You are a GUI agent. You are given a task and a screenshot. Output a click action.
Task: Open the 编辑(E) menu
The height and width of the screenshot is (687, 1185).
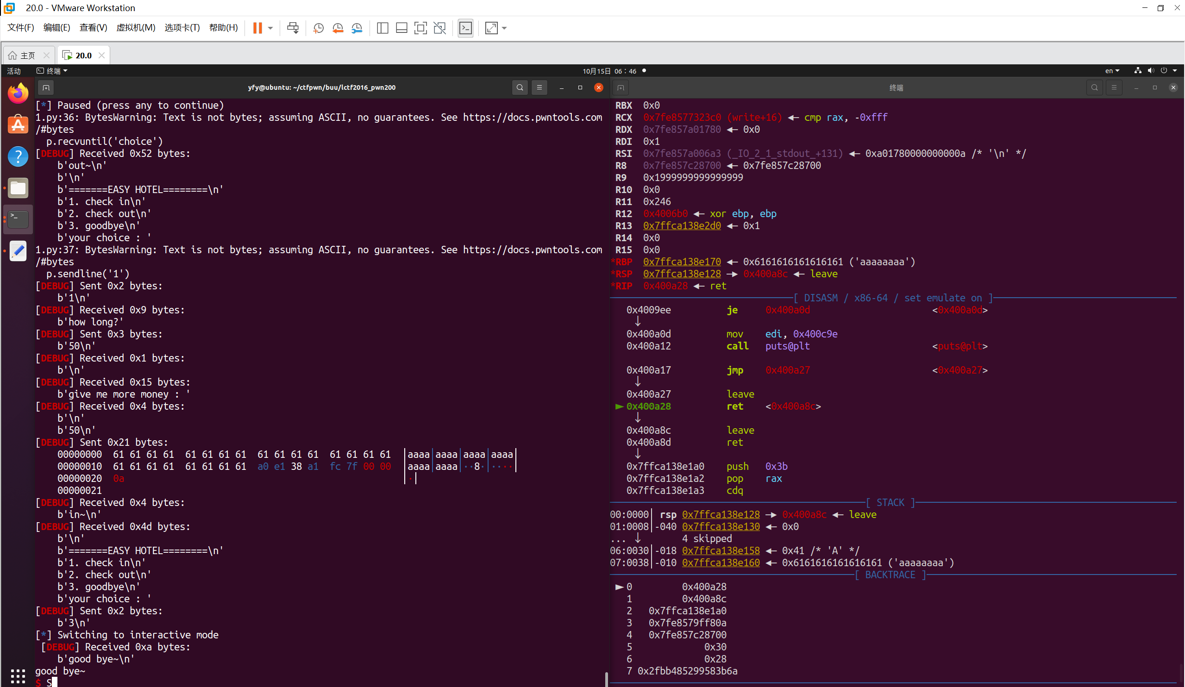[56, 28]
